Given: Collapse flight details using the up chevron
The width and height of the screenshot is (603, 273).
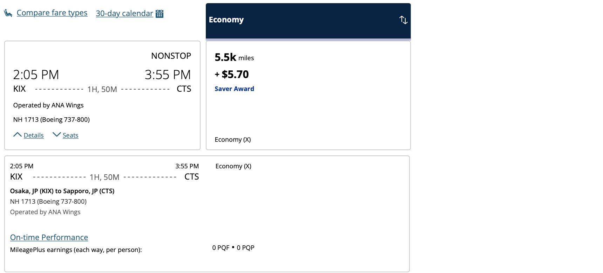Looking at the screenshot, I should point(18,134).
